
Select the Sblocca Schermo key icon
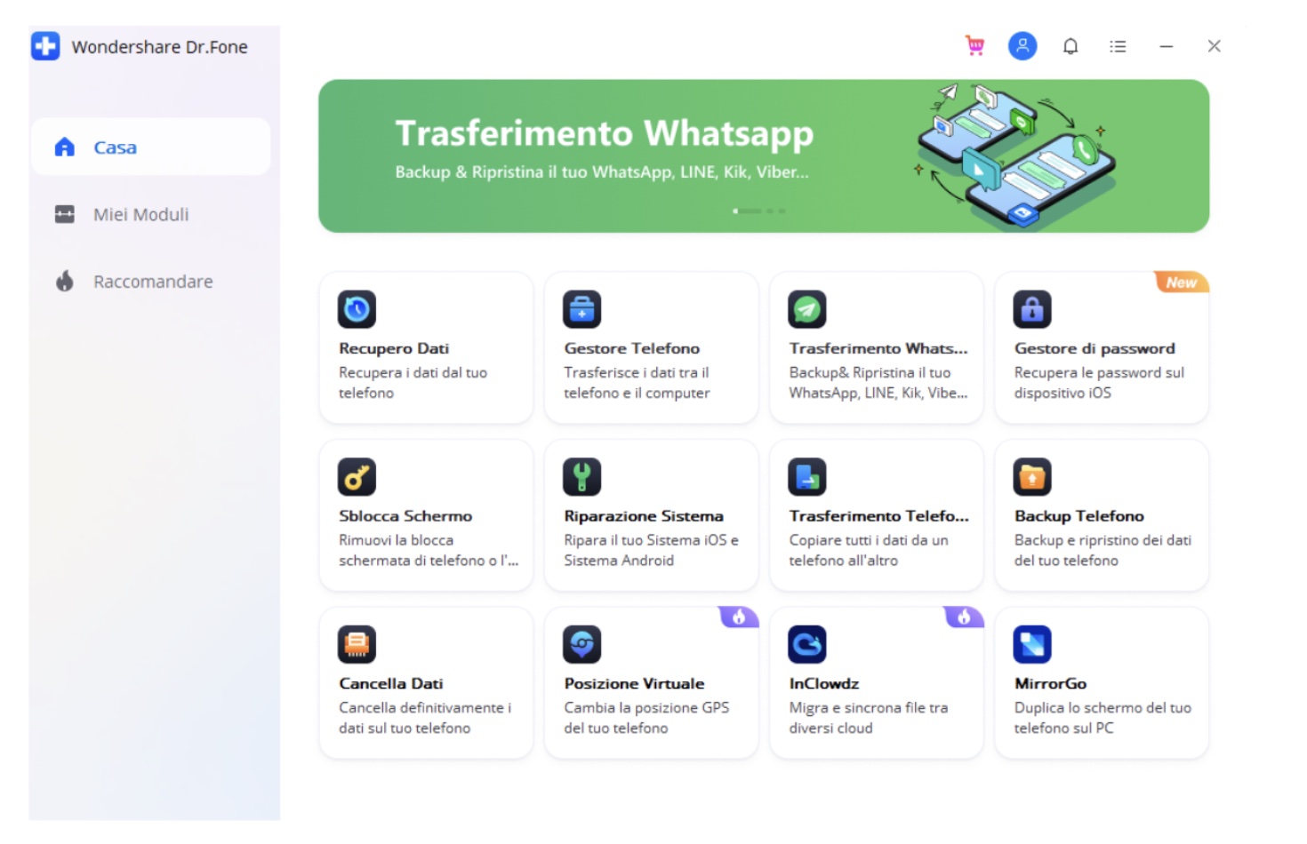click(357, 477)
